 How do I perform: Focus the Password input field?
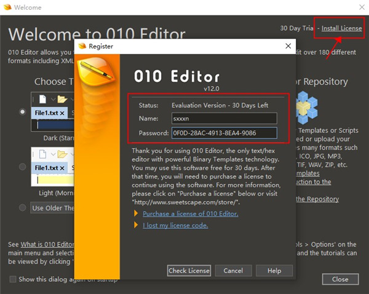tap(224, 133)
